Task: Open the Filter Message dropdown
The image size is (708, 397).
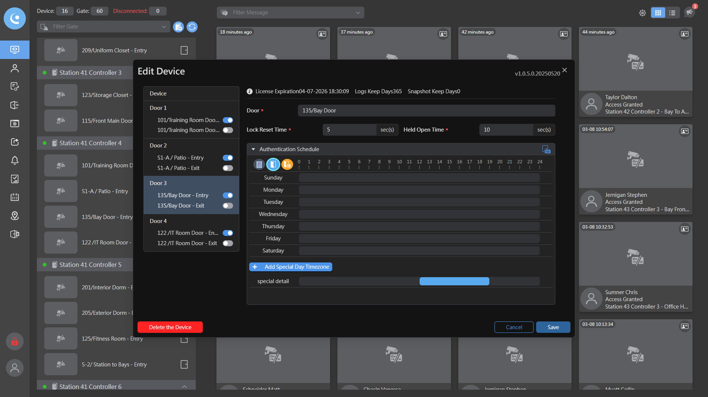Action: tap(290, 13)
